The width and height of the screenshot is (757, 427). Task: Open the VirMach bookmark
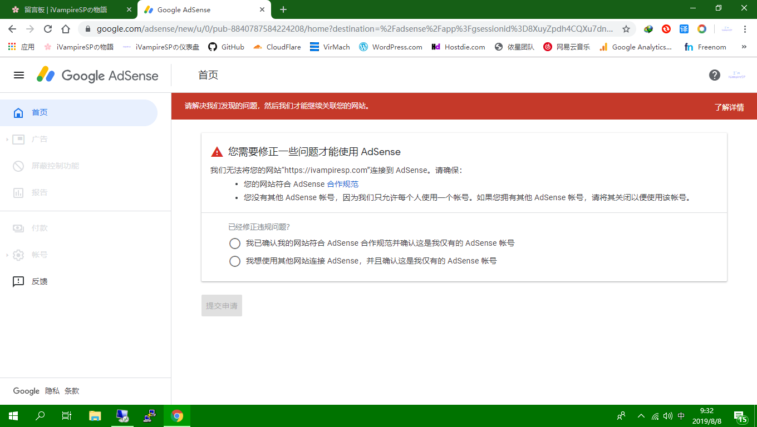pyautogui.click(x=330, y=47)
